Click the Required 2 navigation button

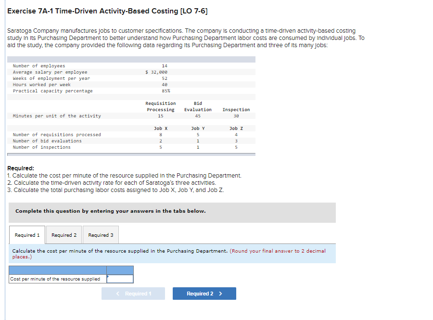pyautogui.click(x=204, y=294)
